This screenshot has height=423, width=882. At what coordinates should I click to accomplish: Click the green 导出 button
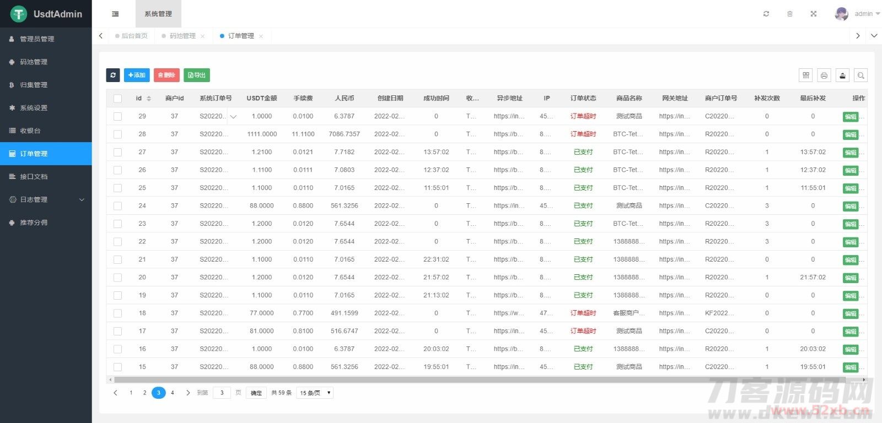(197, 75)
